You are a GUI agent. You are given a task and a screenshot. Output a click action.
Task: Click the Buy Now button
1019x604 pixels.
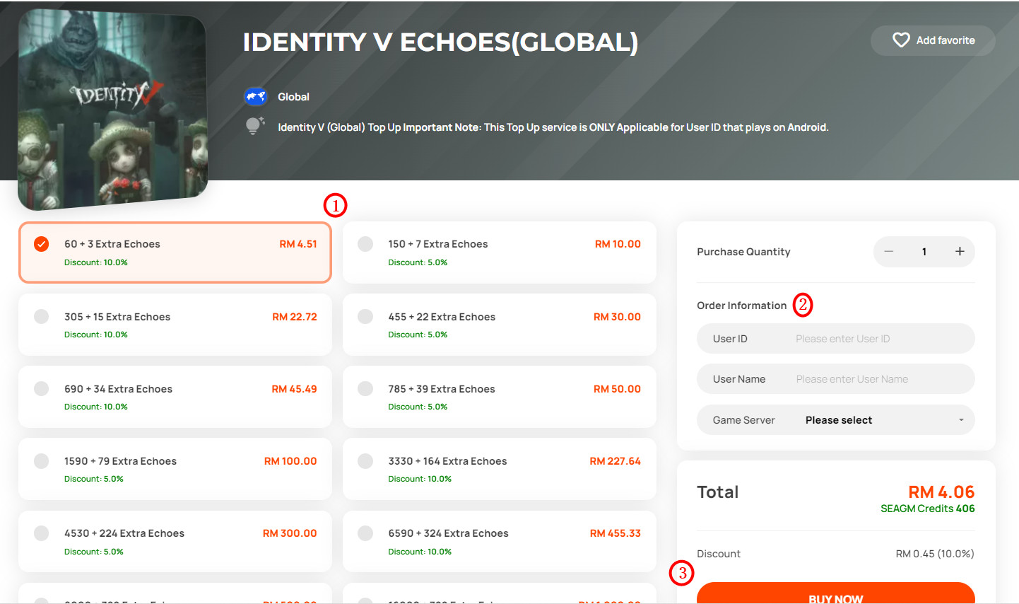(x=836, y=593)
